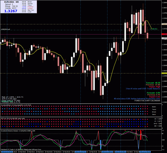
Task: Click the Risk of 1.00% = $10.71 text
Action: pyautogui.click(x=13, y=97)
